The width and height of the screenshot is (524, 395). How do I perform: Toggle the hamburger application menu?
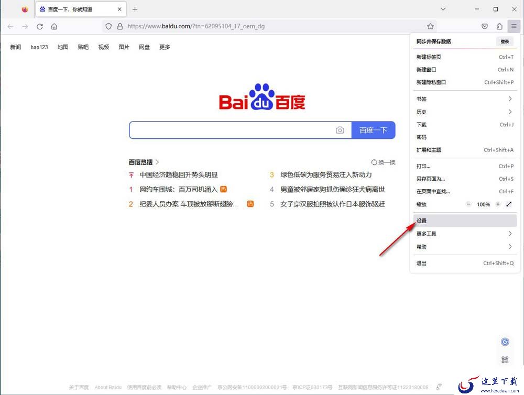(x=514, y=26)
